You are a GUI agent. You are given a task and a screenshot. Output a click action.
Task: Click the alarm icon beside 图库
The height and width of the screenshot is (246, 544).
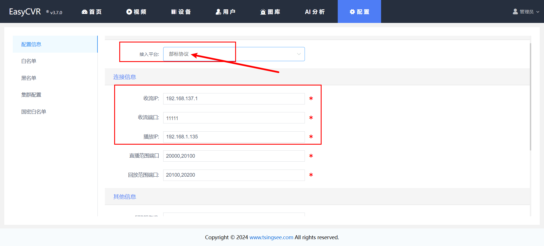tap(263, 12)
